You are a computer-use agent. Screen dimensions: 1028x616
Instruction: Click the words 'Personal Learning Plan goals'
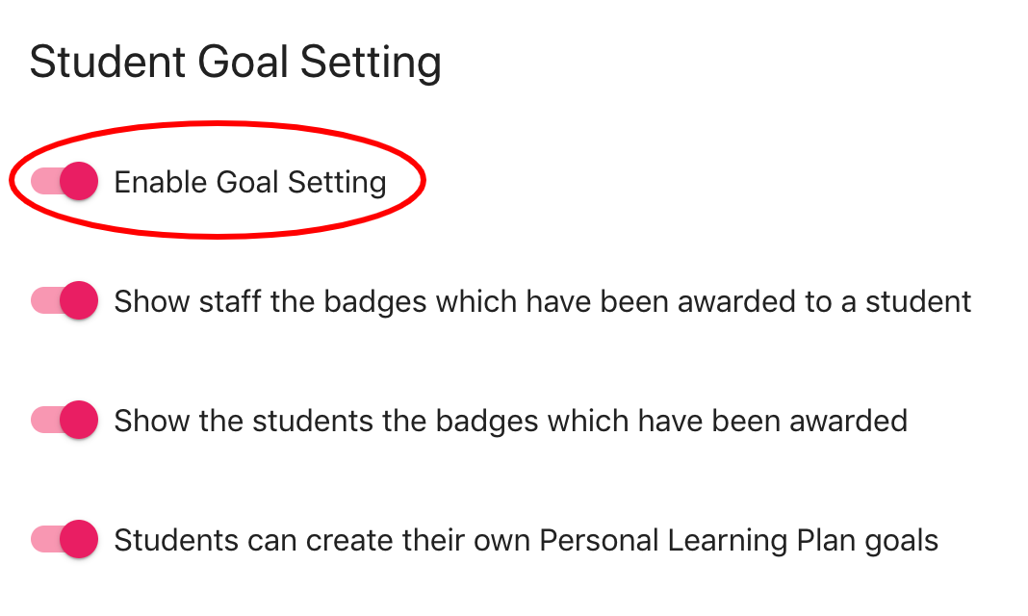pos(738,540)
